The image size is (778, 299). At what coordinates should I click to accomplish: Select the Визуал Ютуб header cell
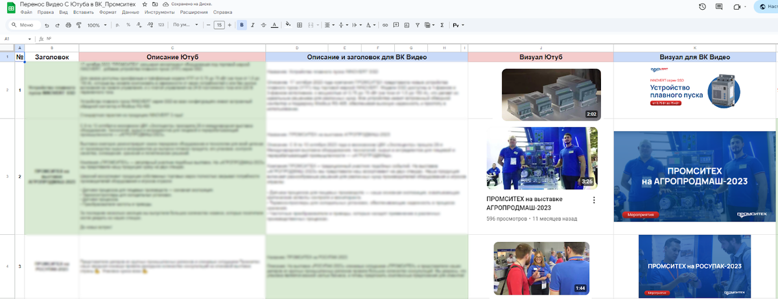click(541, 57)
